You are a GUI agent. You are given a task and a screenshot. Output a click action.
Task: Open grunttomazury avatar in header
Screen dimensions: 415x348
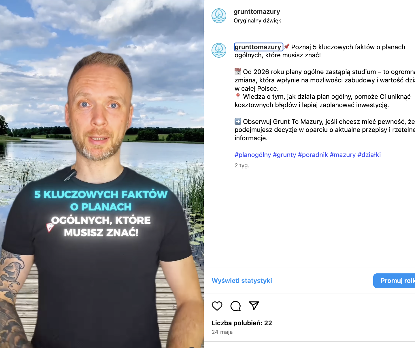point(219,16)
